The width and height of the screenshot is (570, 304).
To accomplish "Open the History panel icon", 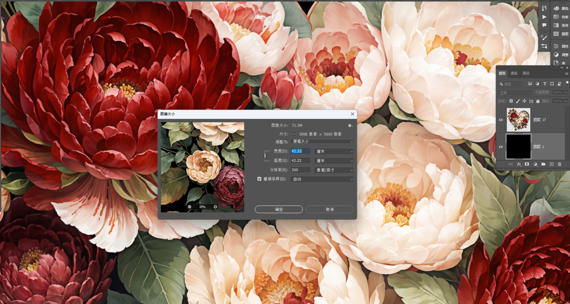I will [544, 8].
